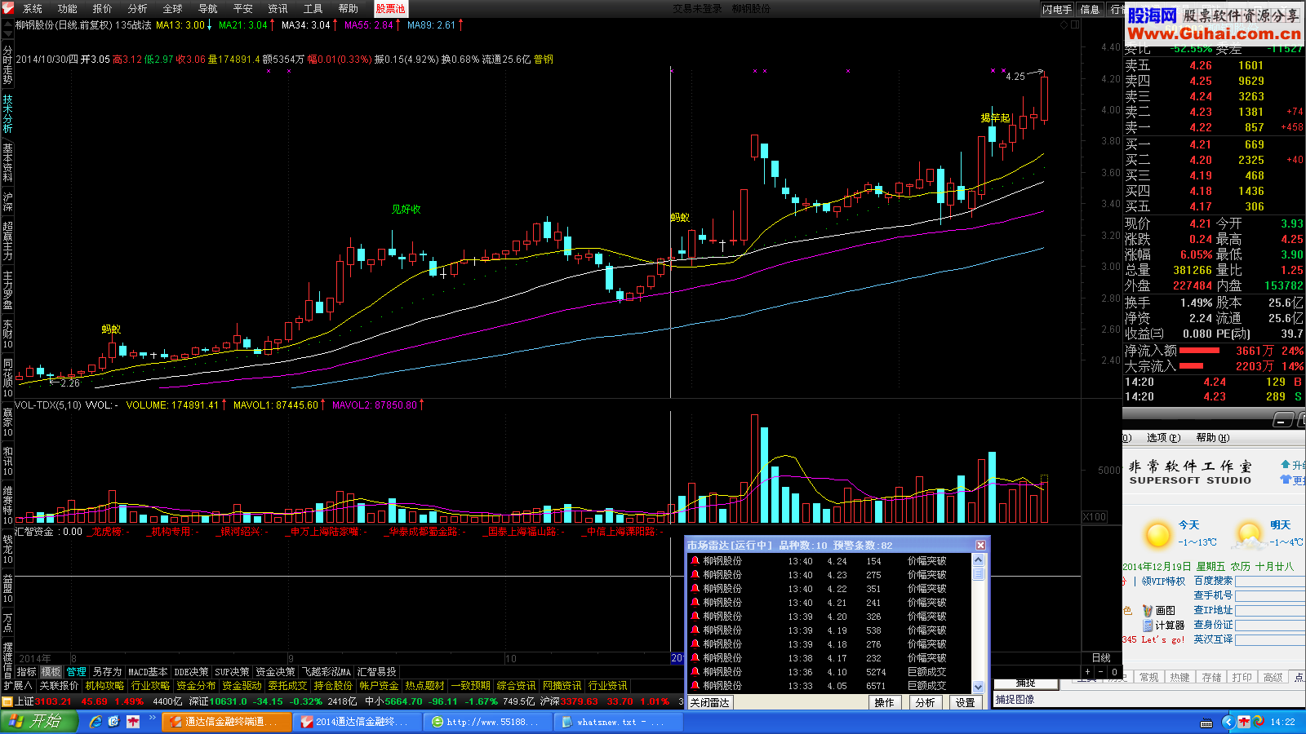Click the keyboard icon in system tray
Screen dimensions: 1306x734
click(1206, 723)
